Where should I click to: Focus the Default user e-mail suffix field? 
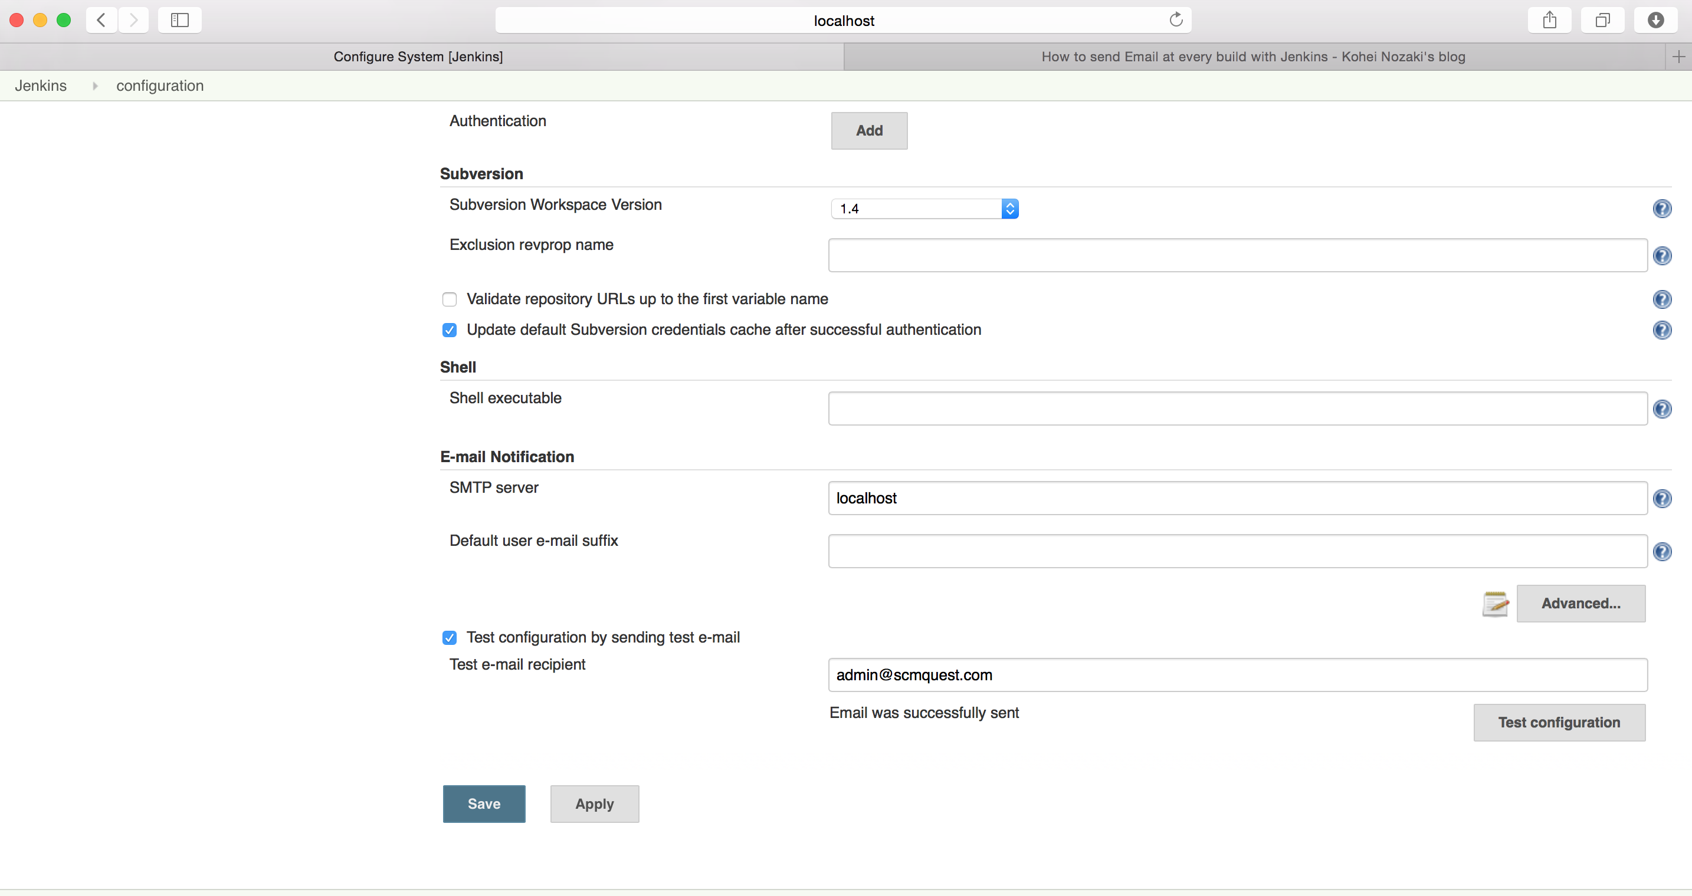click(x=1238, y=551)
